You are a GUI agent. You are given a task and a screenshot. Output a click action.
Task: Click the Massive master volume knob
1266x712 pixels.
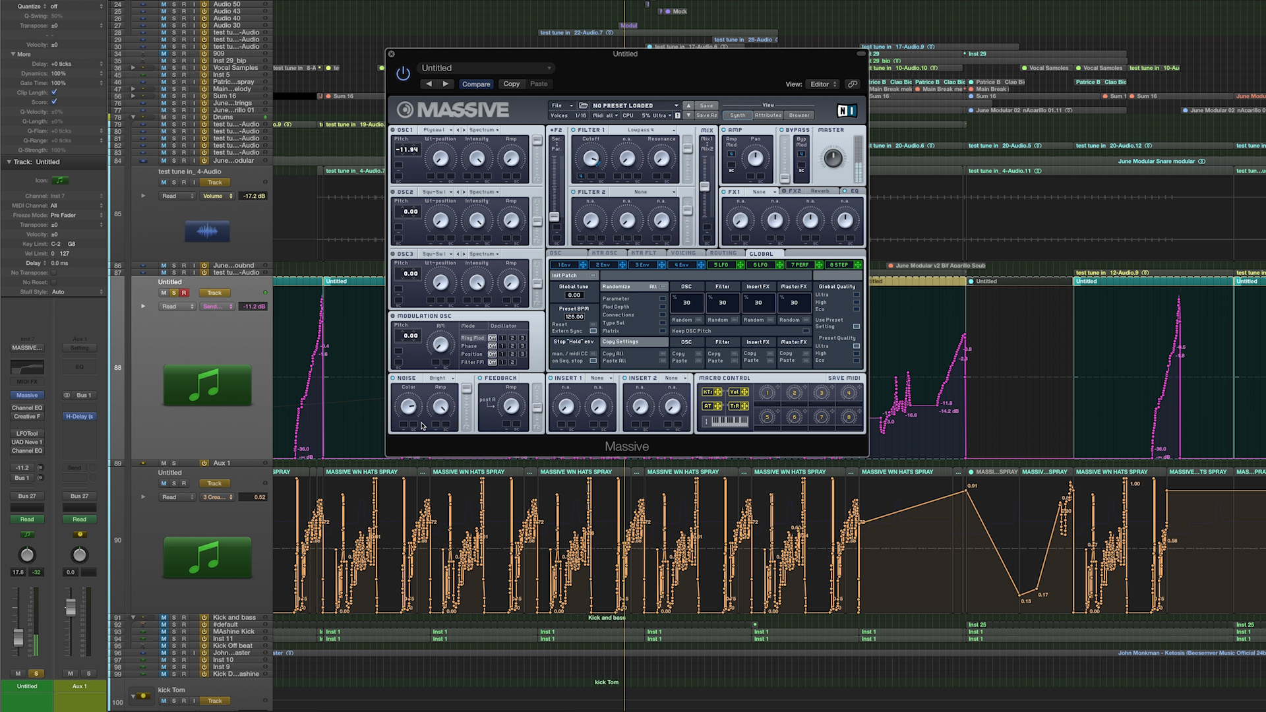[833, 158]
